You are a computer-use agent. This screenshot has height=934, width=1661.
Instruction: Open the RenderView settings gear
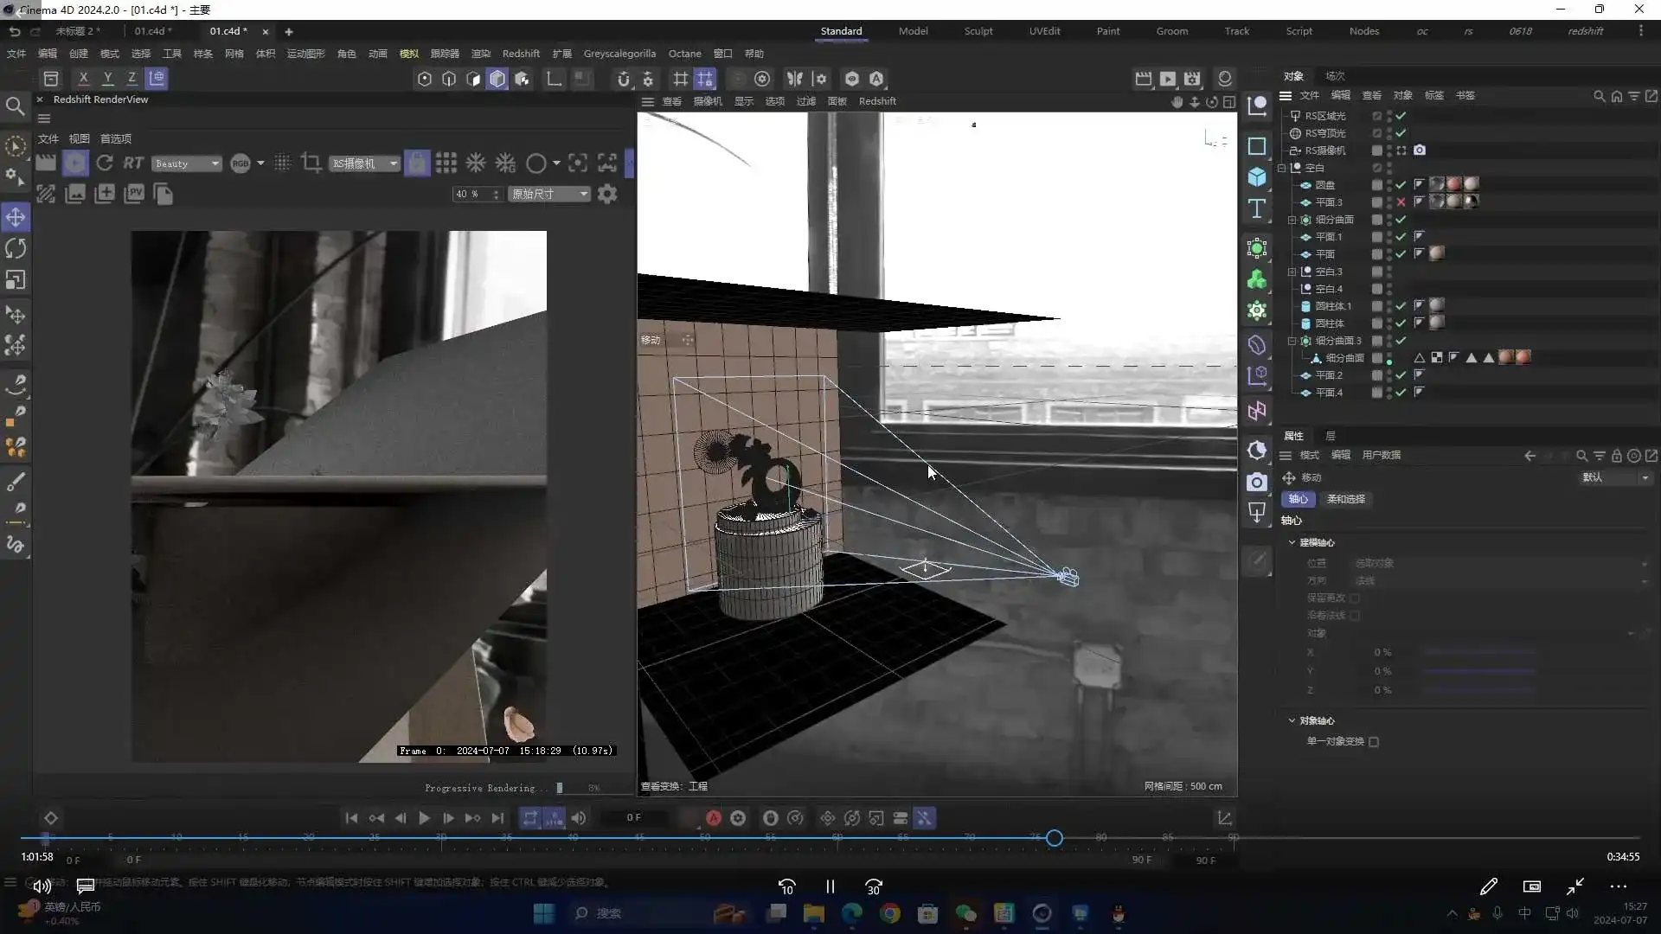tap(607, 194)
